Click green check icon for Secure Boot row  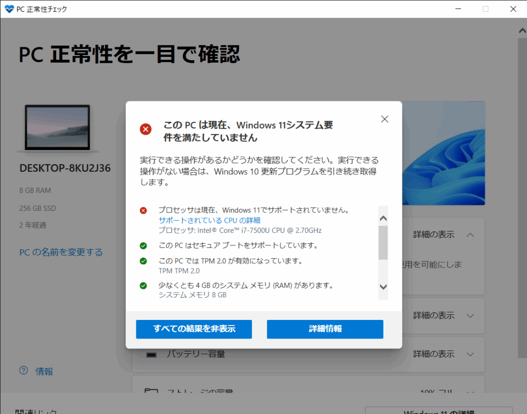tap(143, 246)
